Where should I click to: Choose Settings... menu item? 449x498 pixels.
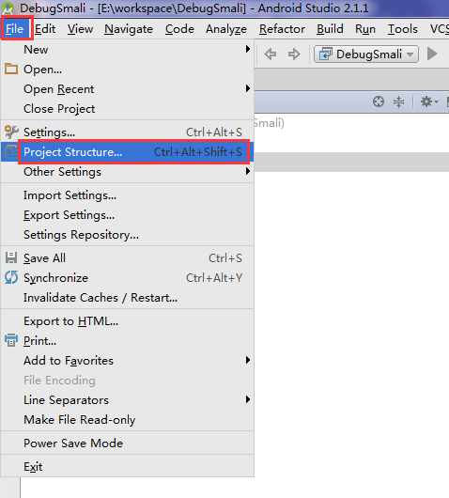[x=127, y=132]
